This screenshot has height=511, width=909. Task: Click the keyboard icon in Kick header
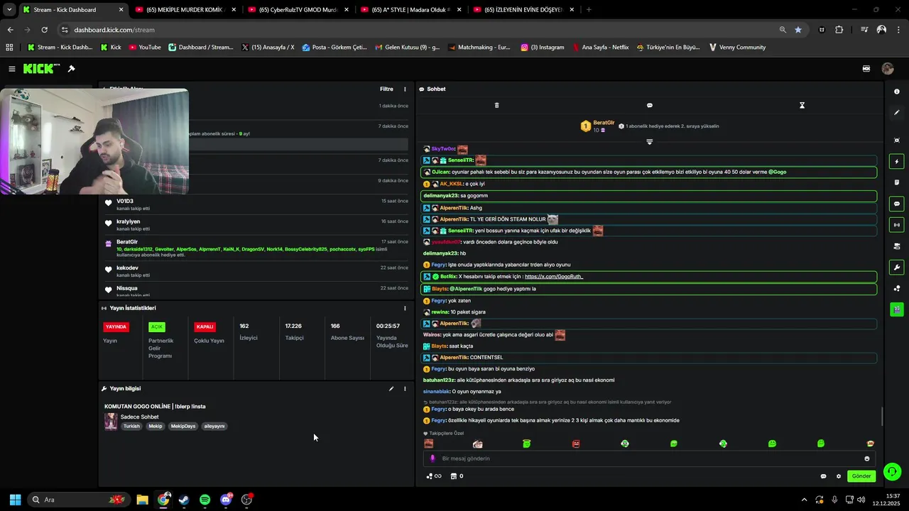(866, 69)
